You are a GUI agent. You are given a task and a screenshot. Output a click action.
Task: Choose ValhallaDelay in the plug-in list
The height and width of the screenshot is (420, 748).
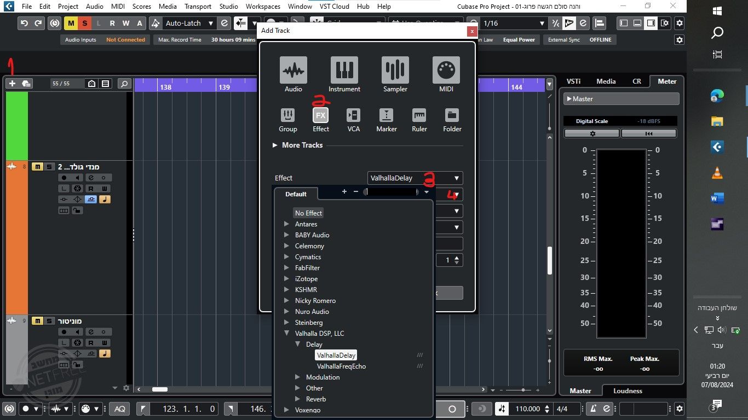(336, 355)
